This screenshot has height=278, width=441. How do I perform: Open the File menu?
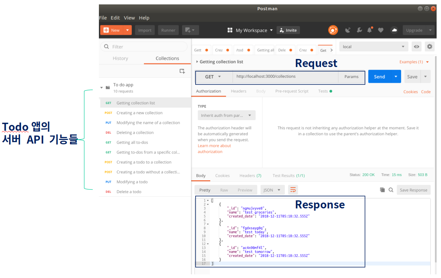[103, 18]
